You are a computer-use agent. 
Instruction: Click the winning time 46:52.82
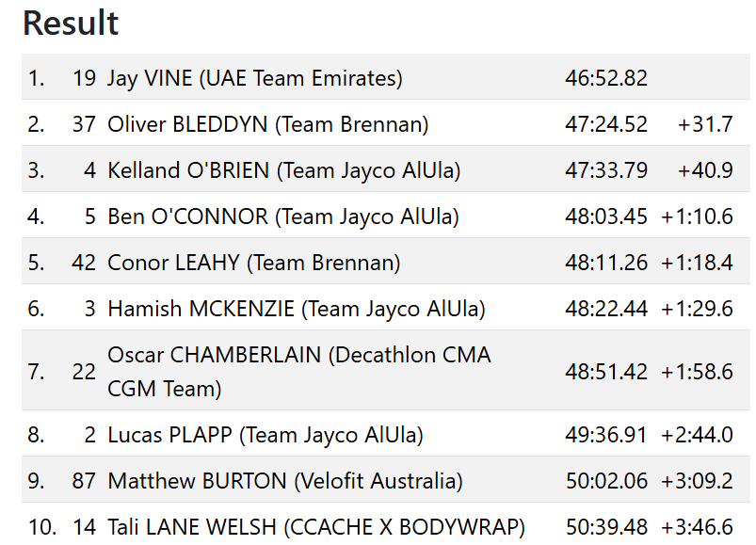point(606,78)
